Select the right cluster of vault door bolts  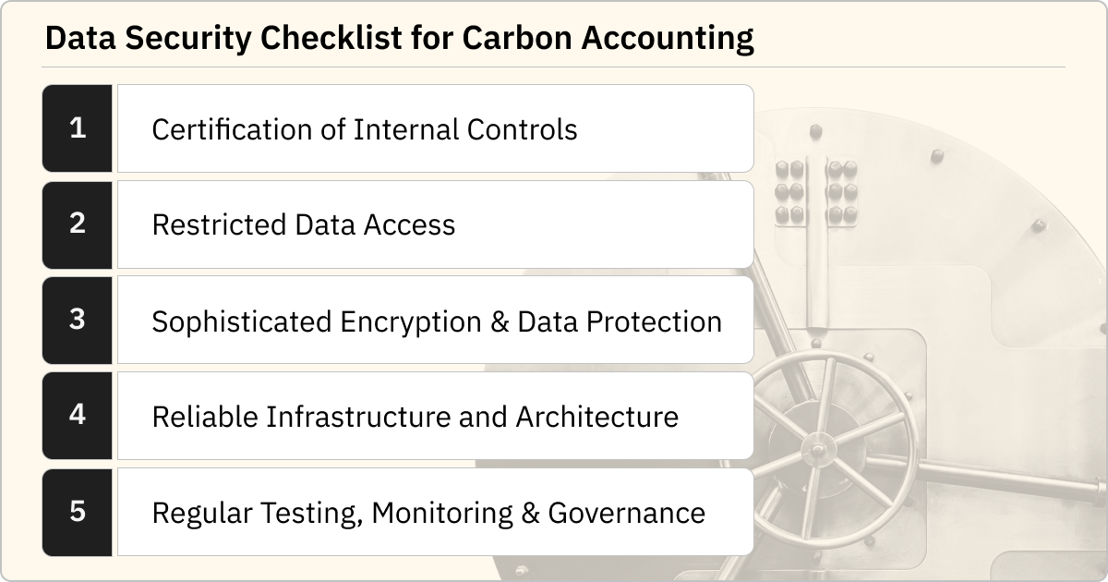pos(842,192)
